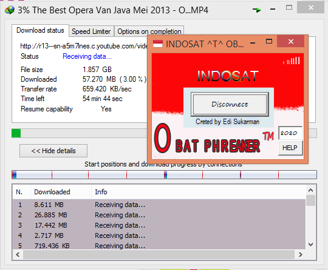328x270 pixels.
Task: Maximize the INDOSAT window
Action: [269, 41]
